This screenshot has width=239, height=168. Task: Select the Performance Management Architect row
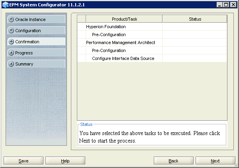coord(120,42)
